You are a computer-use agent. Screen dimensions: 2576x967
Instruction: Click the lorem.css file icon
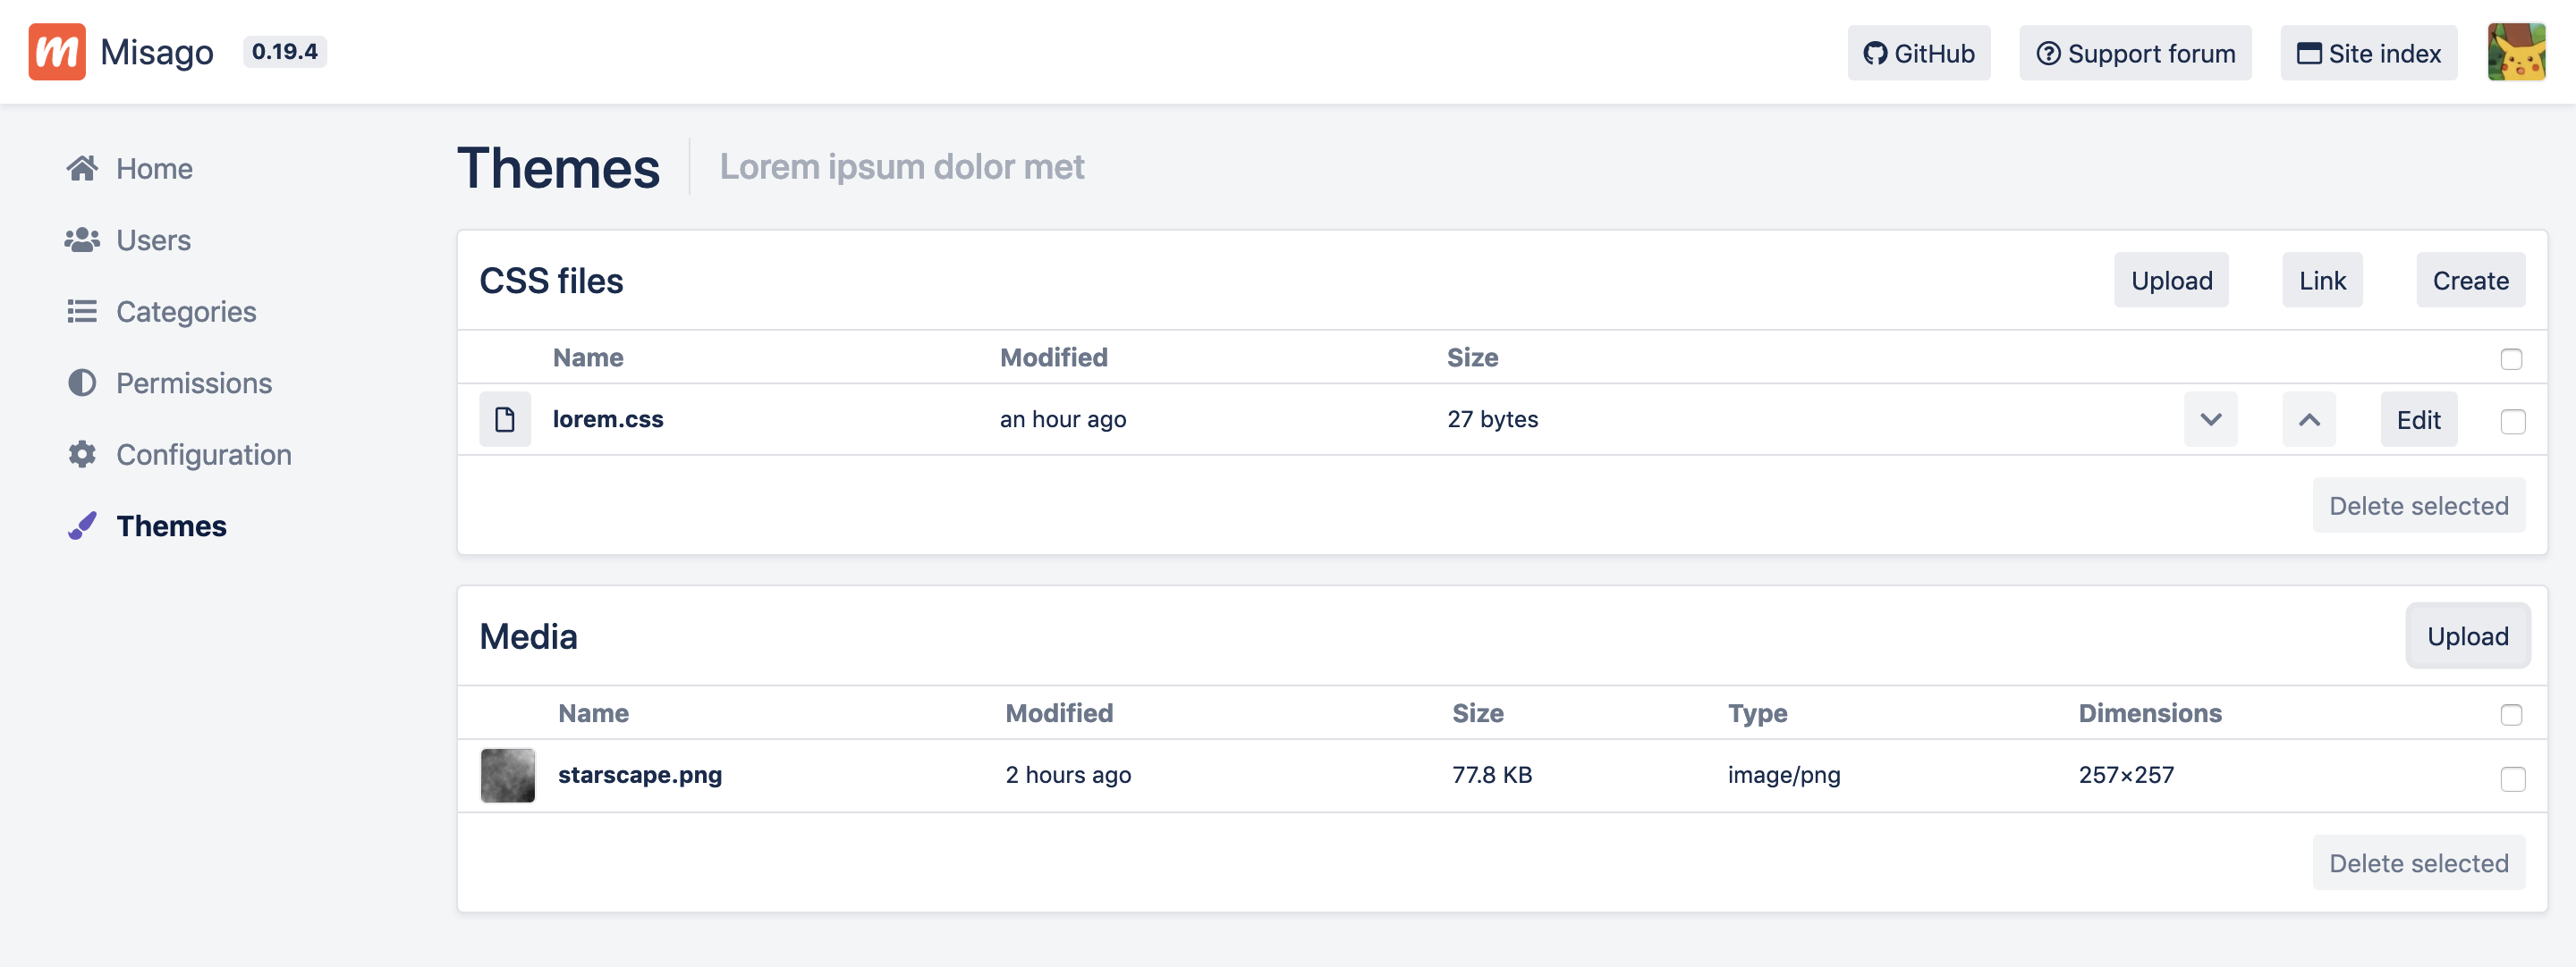[505, 419]
